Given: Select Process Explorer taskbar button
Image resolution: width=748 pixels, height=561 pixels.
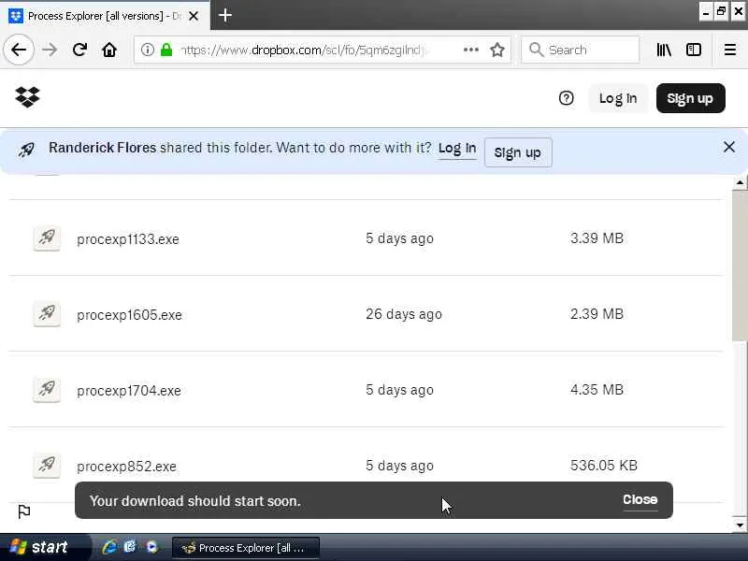Looking at the screenshot, I should click(246, 548).
